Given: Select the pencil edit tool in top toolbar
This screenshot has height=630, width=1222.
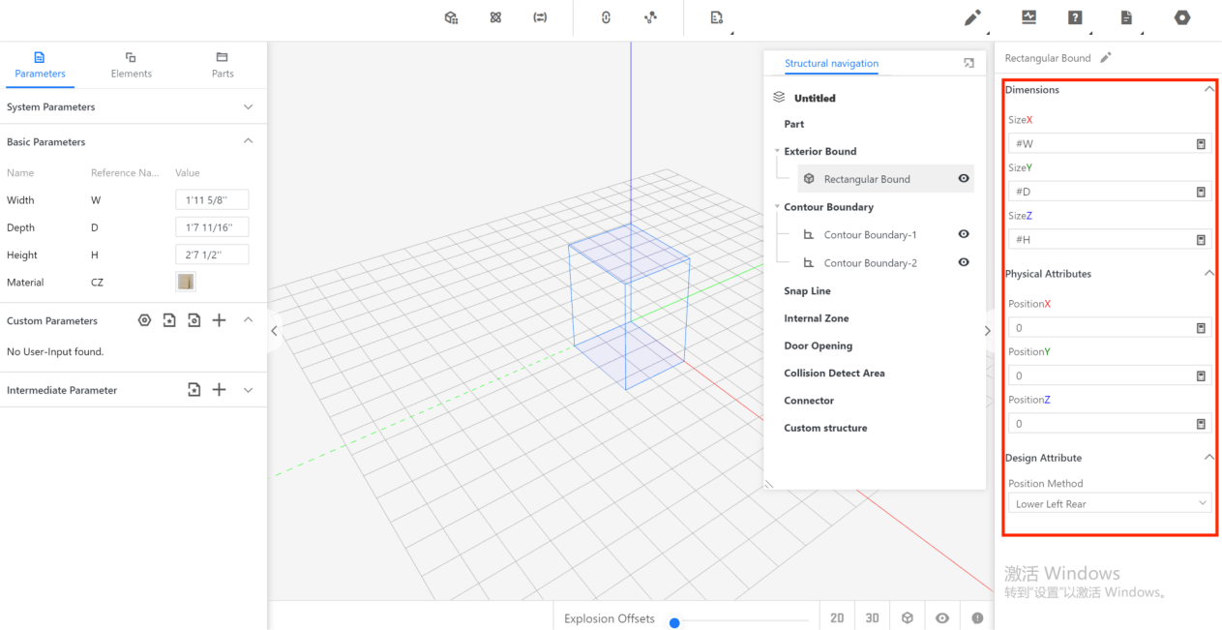Looking at the screenshot, I should [x=972, y=17].
